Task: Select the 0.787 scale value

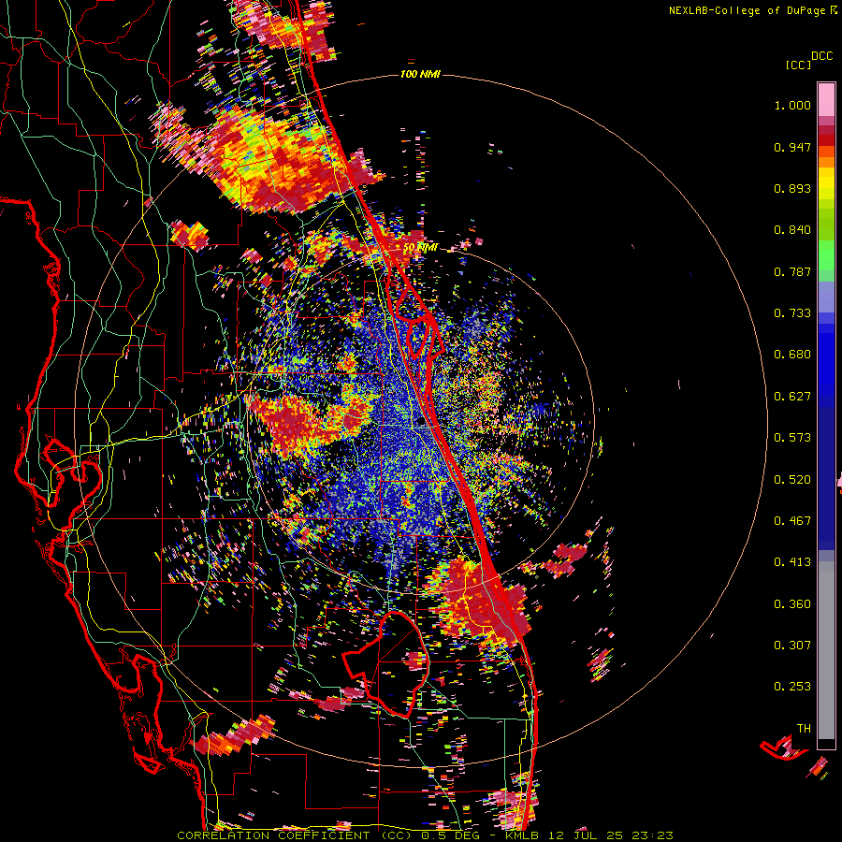Action: coord(792,271)
